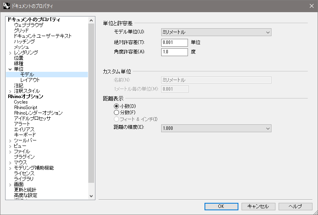The width and height of the screenshot is (318, 215).
Task: Expand the ツールバー tree node
Action: tap(10, 140)
